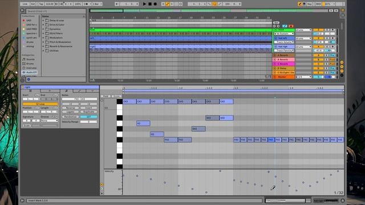Open the Track Volume automation chooser

click(x=284, y=42)
